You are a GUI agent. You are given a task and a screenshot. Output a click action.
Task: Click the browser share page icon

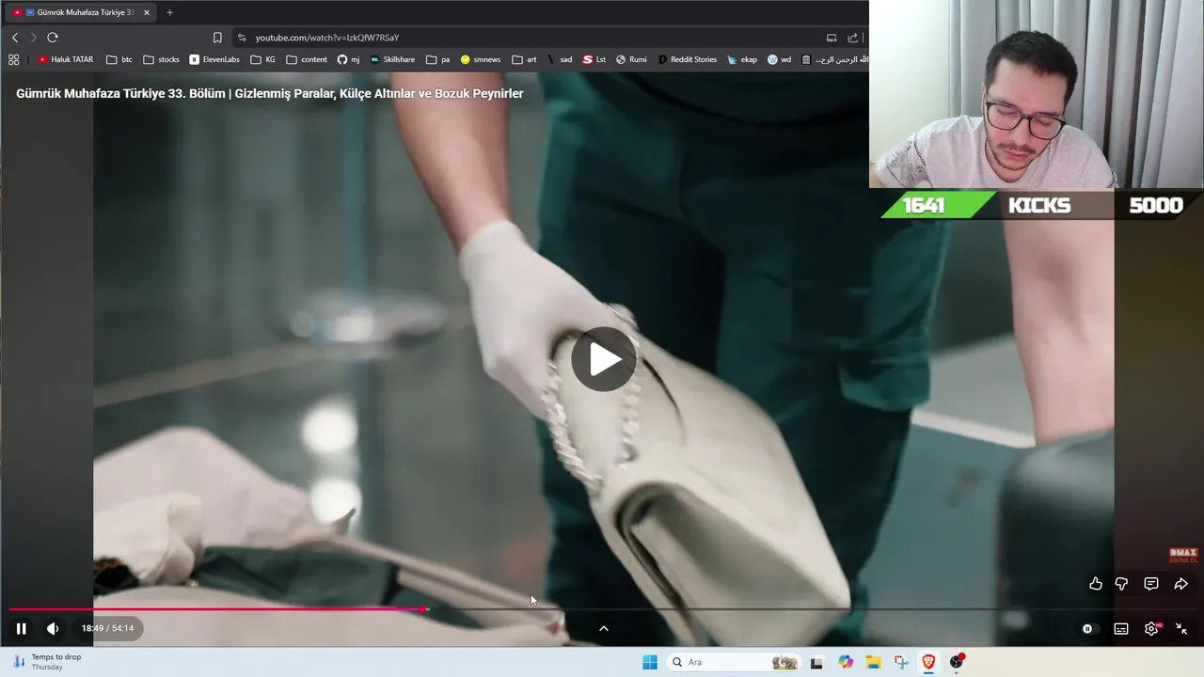click(x=853, y=38)
